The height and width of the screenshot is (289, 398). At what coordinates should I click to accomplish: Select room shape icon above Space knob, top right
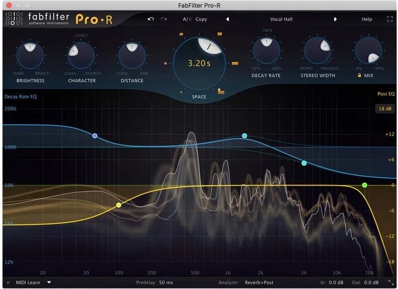pos(220,34)
